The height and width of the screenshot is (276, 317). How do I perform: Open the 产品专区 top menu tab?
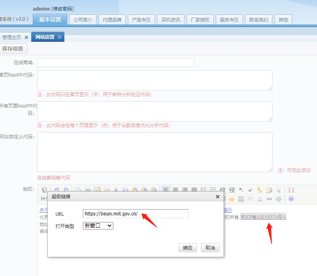141,20
